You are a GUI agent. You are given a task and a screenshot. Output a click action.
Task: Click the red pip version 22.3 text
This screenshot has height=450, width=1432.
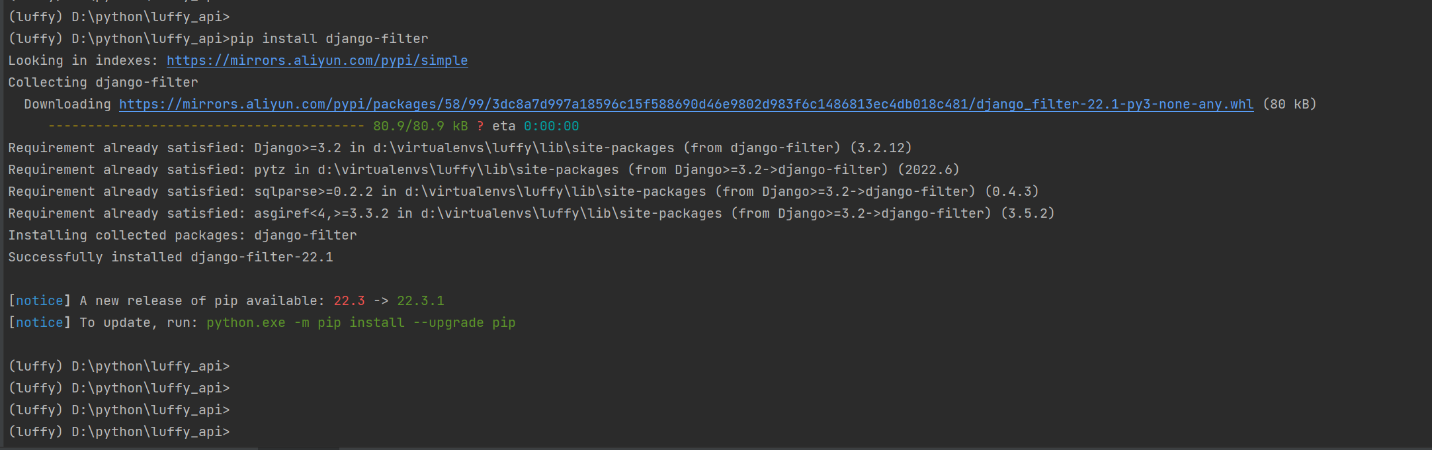tap(349, 300)
